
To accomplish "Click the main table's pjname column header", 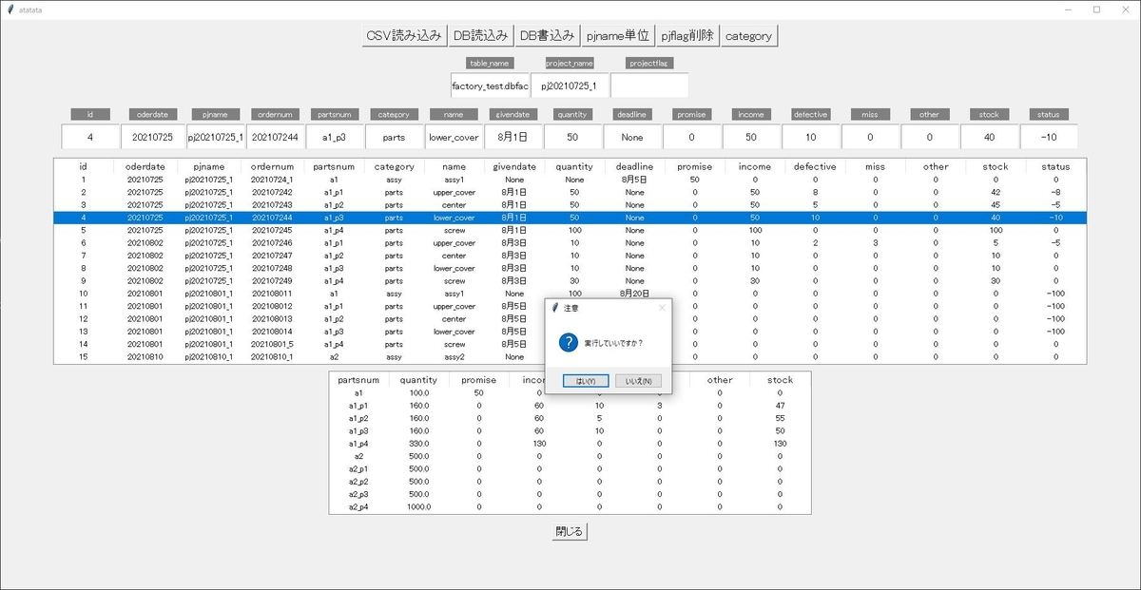I will pyautogui.click(x=209, y=166).
